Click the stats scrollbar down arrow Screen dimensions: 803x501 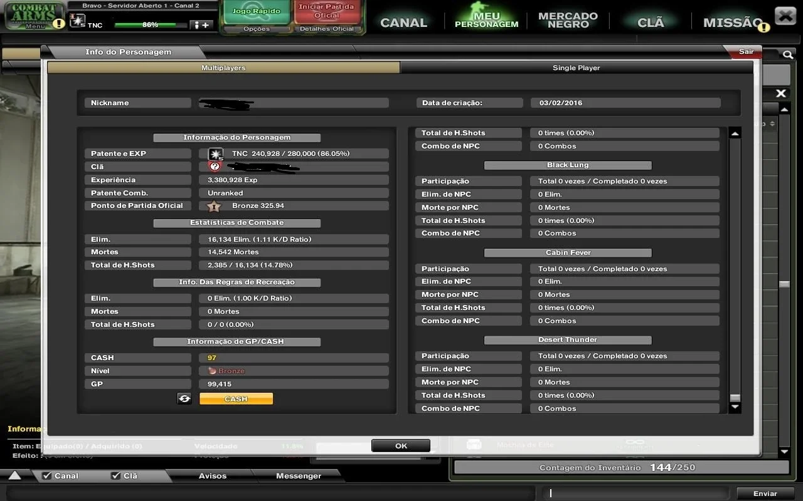[735, 407]
